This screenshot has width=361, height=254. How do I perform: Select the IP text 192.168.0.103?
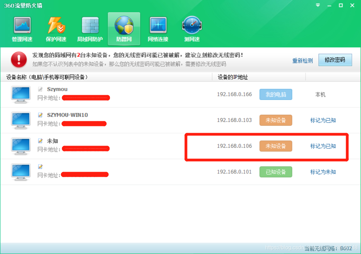234,120
